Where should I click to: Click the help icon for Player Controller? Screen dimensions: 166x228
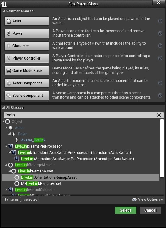pyautogui.click(x=160, y=58)
